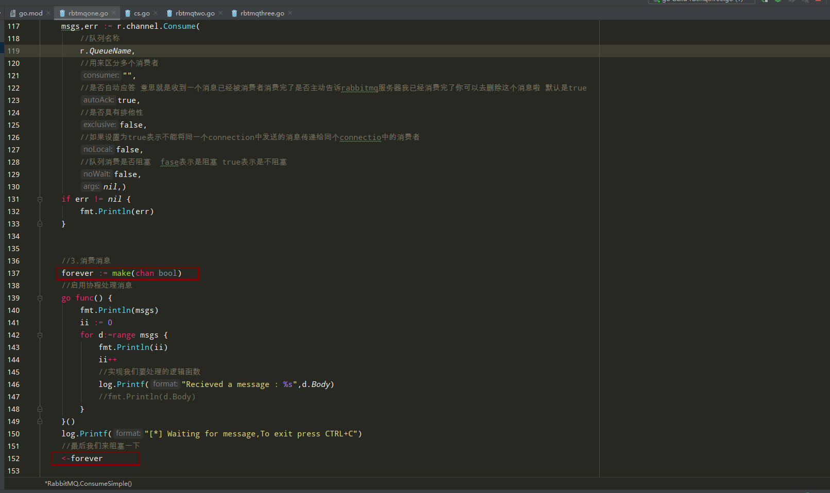830x493 pixels.
Task: Close the go.mod tab
Action: [x=48, y=13]
